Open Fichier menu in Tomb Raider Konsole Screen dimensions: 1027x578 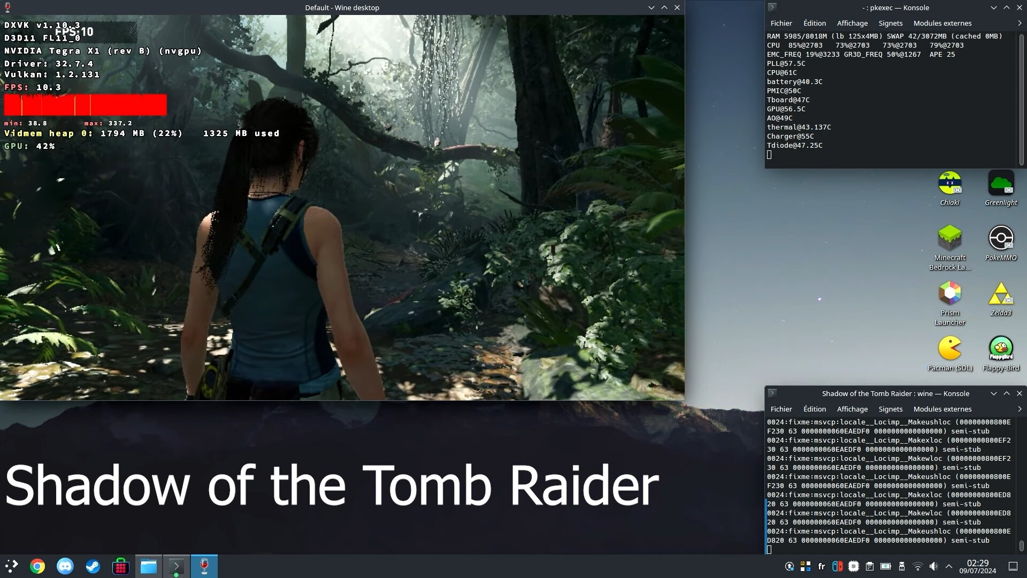(781, 409)
